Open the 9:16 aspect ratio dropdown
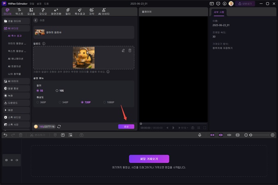Screen dimensions: 278x185 (183, 128)
